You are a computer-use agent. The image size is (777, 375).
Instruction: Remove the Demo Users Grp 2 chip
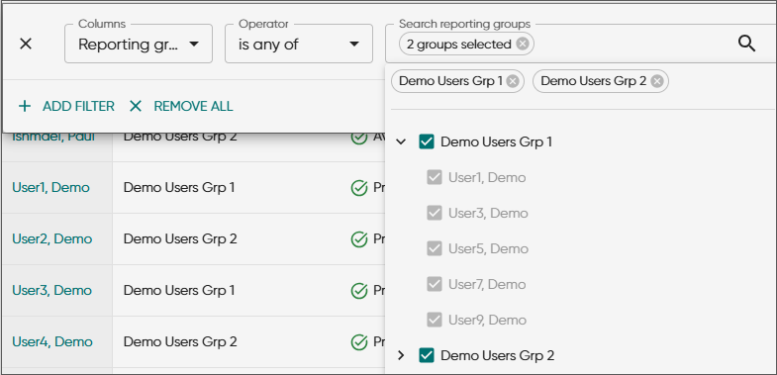[657, 81]
